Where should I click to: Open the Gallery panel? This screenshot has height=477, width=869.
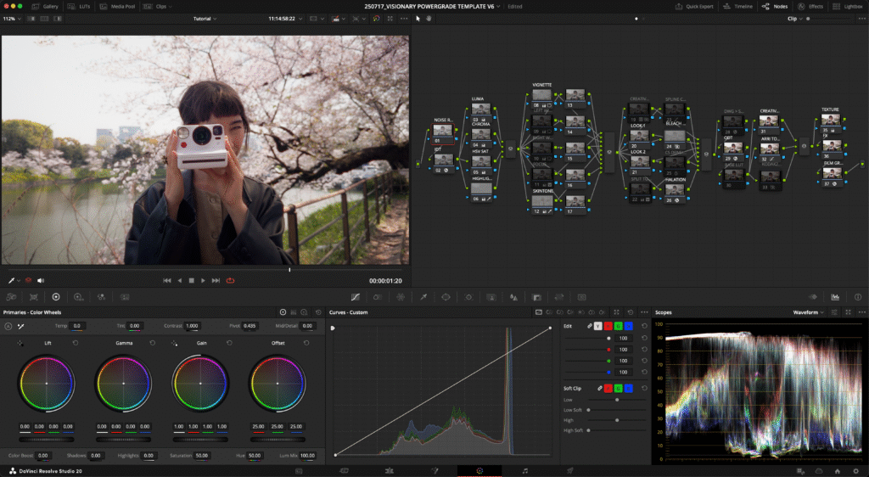(x=46, y=6)
